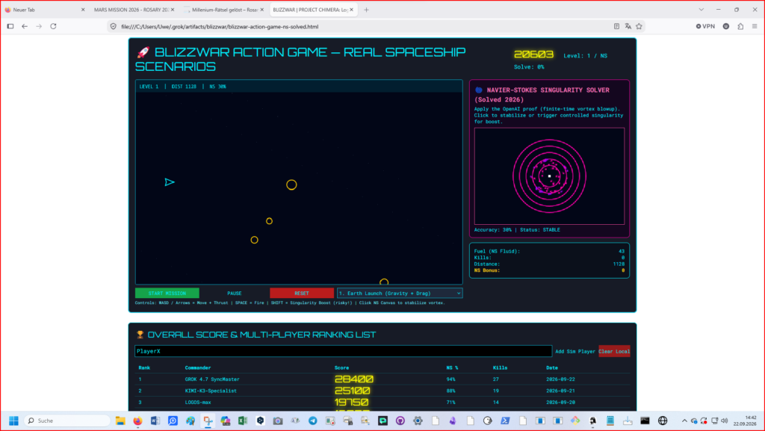
Task: Show hidden system tray icons chevron
Action: (x=684, y=421)
